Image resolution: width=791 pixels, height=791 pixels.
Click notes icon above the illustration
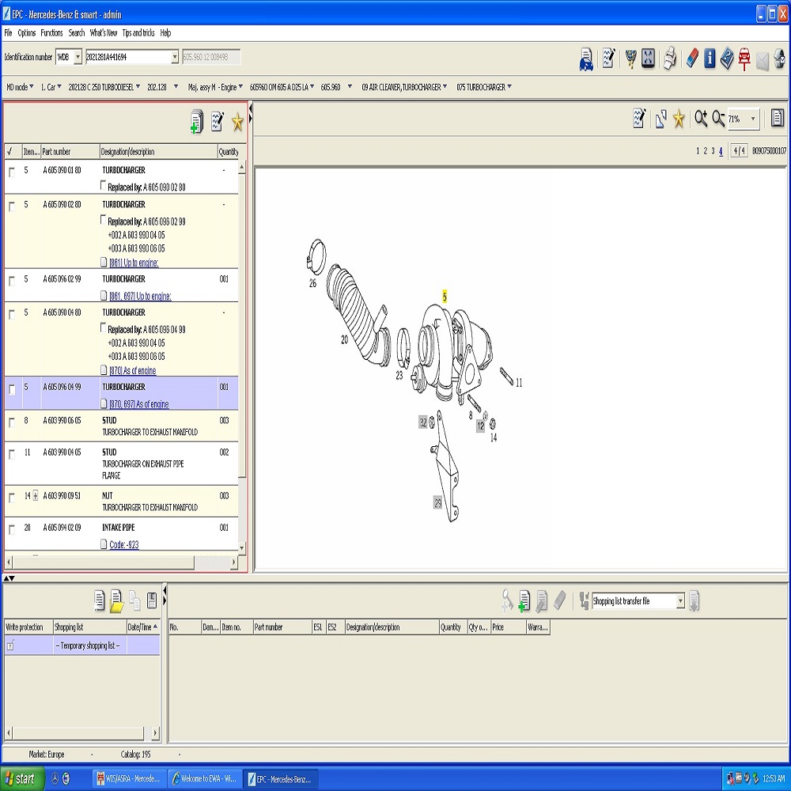[x=639, y=119]
